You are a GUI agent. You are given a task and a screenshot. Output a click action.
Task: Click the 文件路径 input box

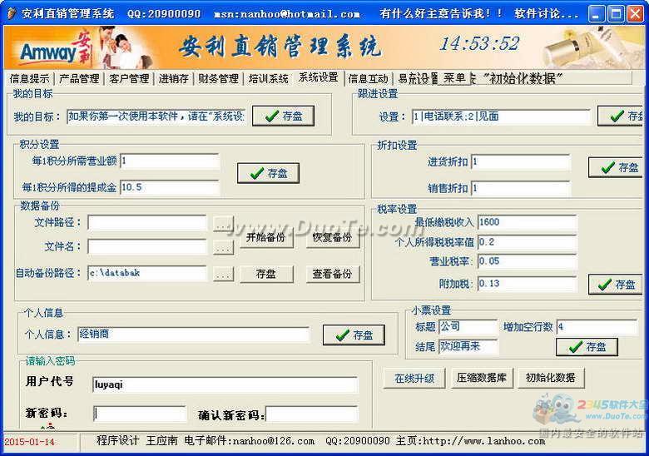click(147, 223)
